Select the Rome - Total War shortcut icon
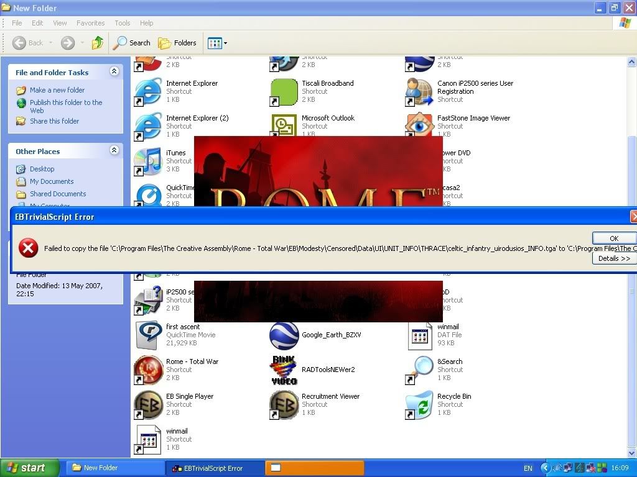 pos(148,371)
